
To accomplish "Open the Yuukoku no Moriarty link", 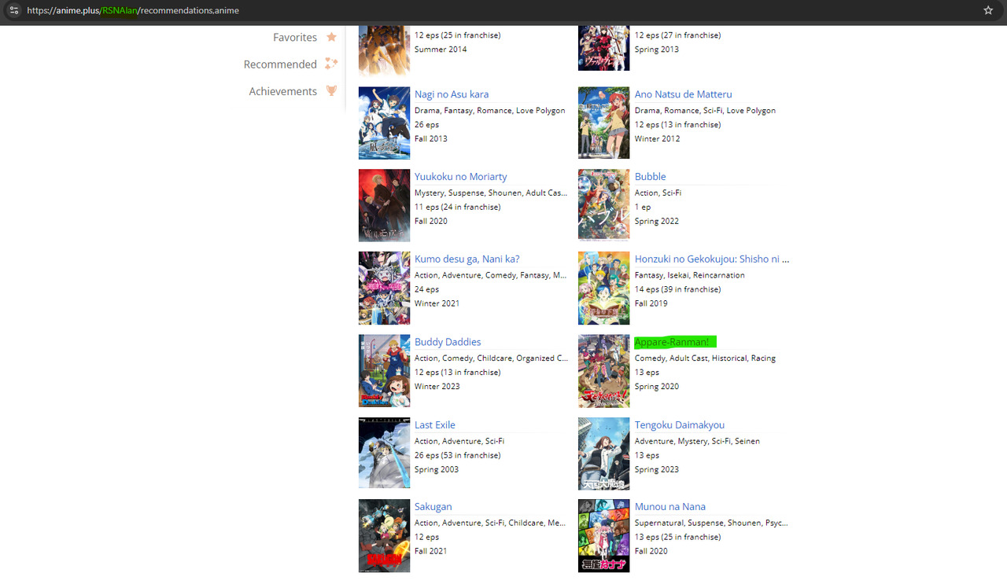I will 461,177.
